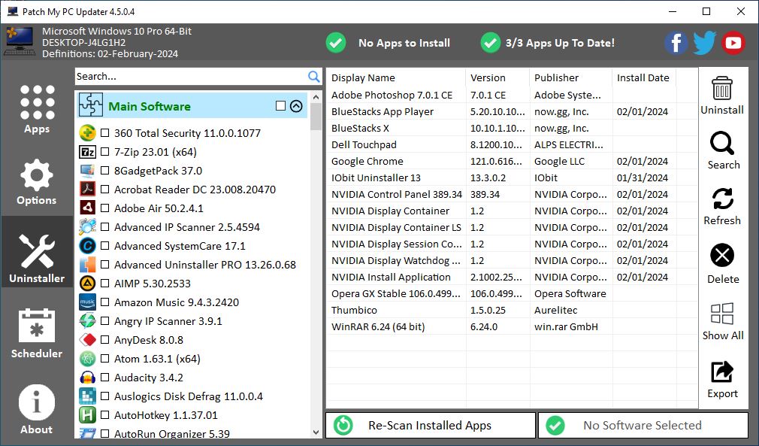Select NVIDIA Control Panel 389.34 row
759x446 pixels.
(512, 194)
